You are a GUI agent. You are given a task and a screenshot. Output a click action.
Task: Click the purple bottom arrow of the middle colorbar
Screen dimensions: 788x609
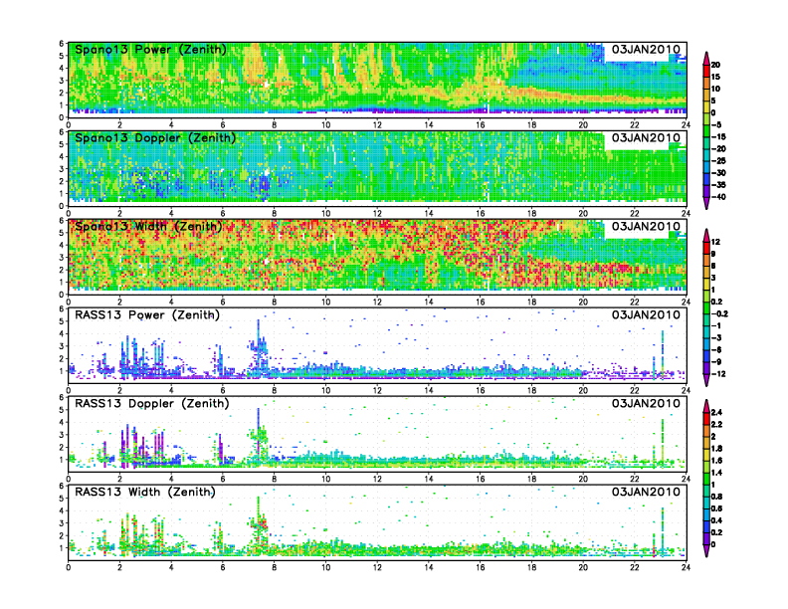tap(706, 380)
